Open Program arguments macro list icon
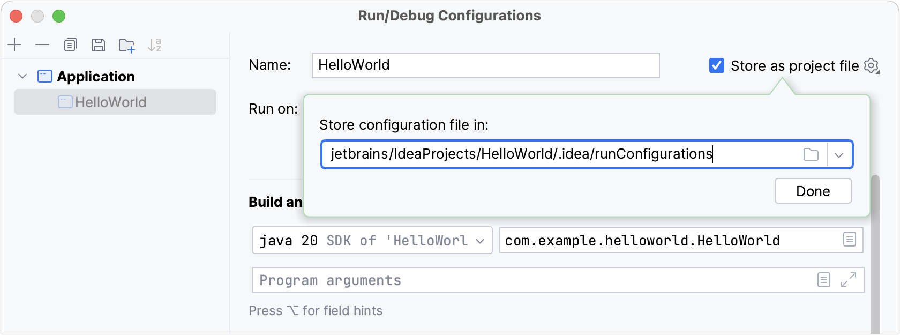 point(824,280)
